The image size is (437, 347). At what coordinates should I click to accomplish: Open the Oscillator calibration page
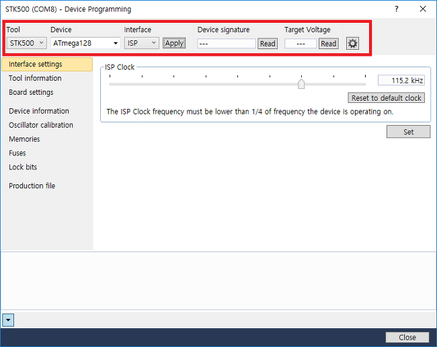pos(41,125)
